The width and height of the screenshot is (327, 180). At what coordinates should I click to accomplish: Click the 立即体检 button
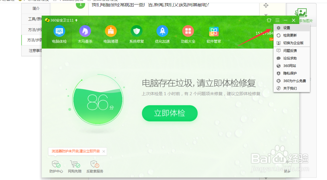pyautogui.click(x=169, y=113)
